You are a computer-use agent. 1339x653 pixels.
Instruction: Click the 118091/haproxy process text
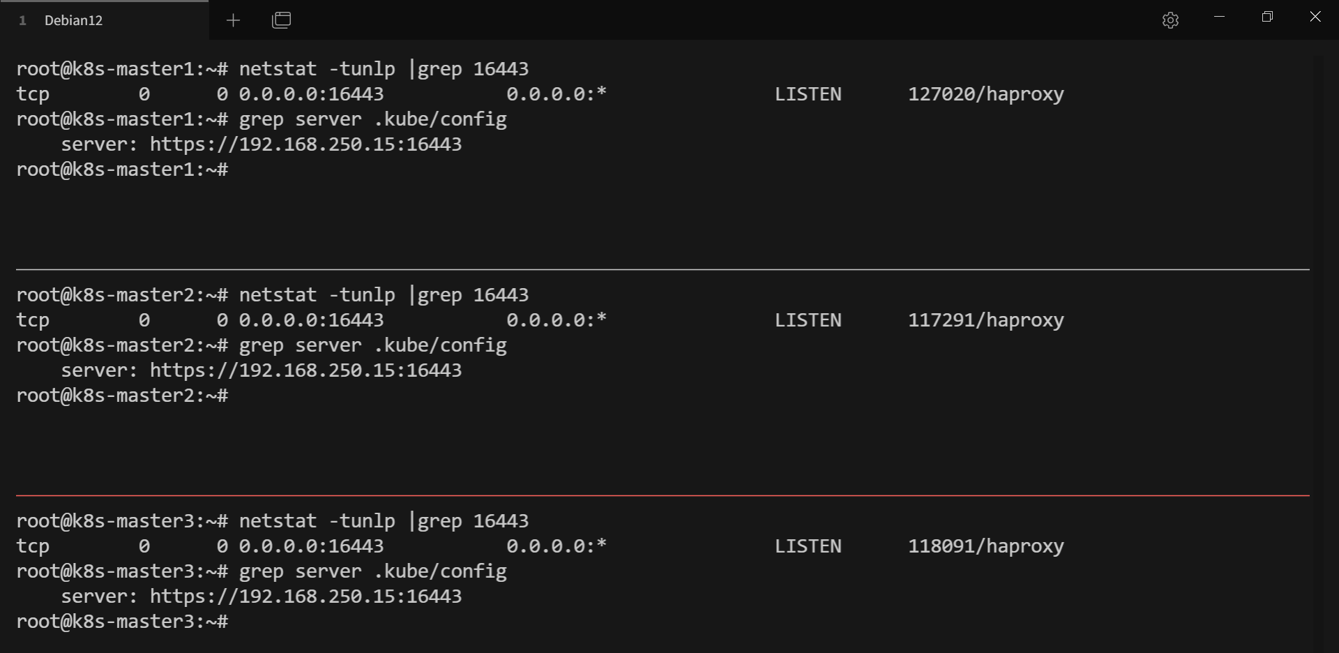986,546
